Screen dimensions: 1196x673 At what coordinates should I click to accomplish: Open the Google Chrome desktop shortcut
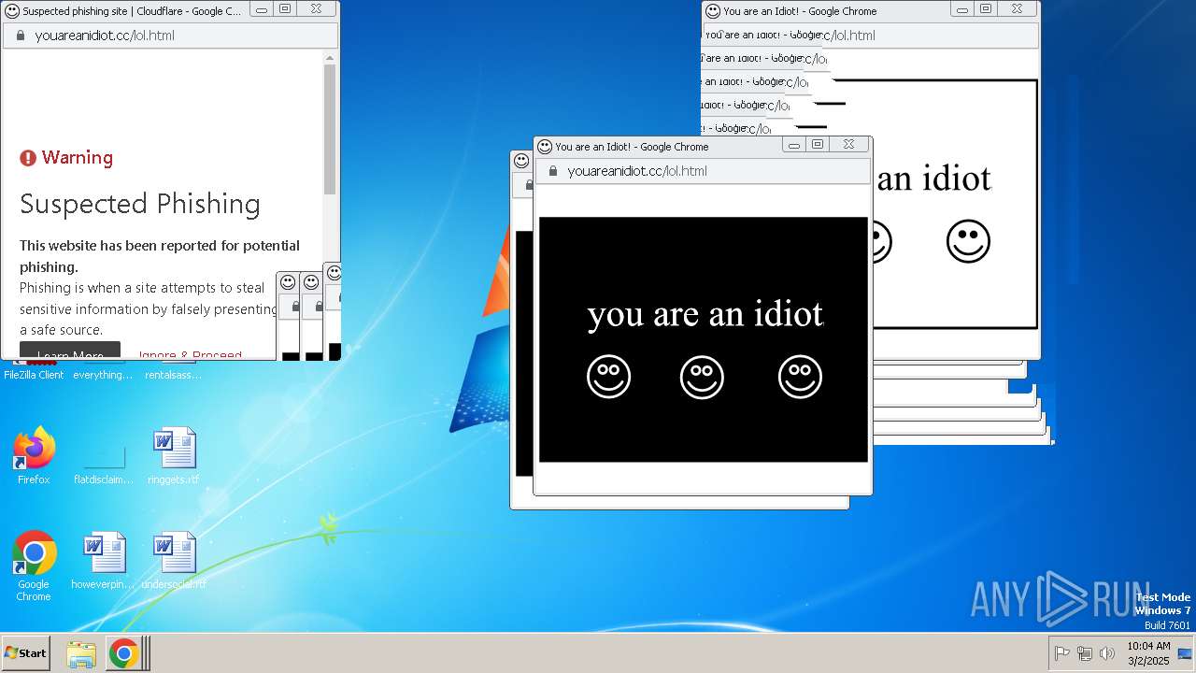pyautogui.click(x=34, y=553)
